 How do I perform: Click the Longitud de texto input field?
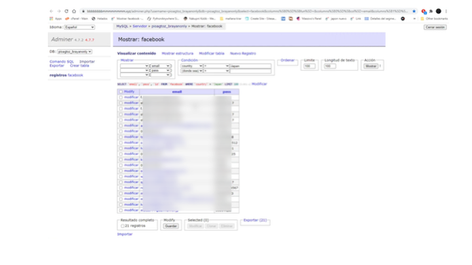330,66
